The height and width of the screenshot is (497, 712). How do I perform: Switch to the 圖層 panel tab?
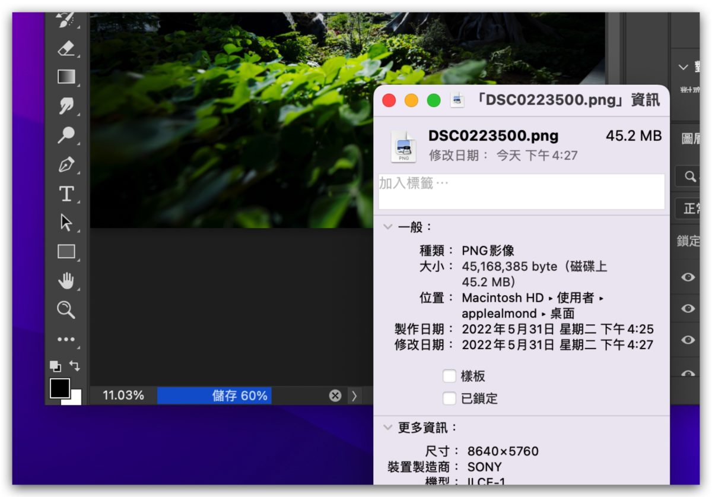tap(691, 139)
